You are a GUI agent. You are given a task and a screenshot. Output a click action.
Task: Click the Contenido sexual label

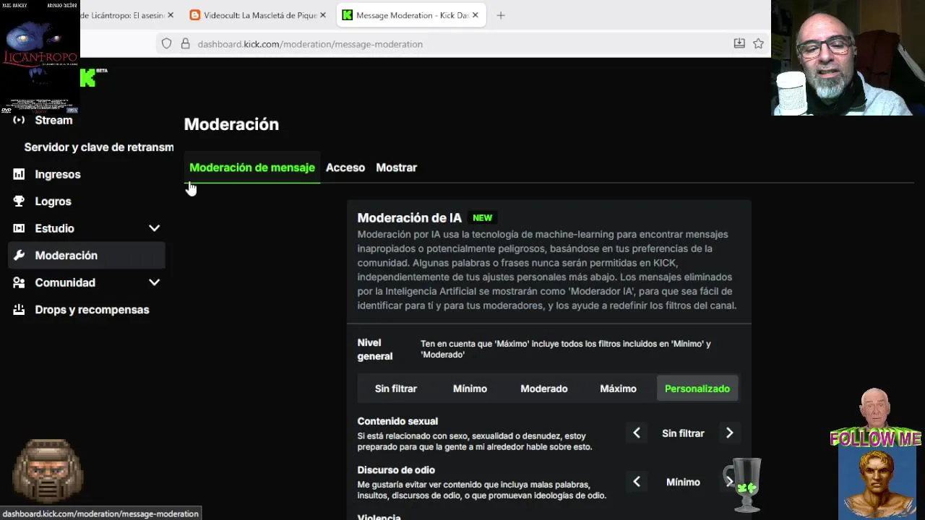[x=397, y=421]
